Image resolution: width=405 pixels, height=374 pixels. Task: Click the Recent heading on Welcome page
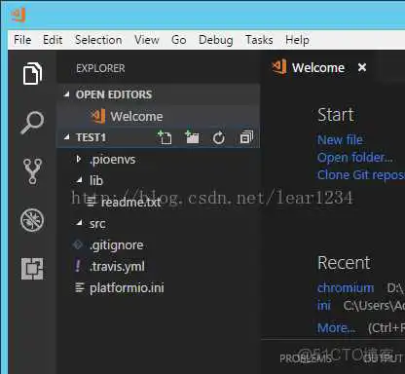click(344, 262)
